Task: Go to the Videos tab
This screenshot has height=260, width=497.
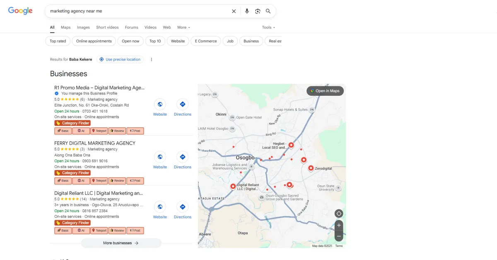Action: coord(150,27)
